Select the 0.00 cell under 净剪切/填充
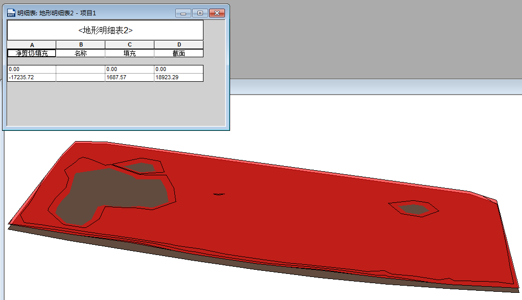 coord(32,70)
